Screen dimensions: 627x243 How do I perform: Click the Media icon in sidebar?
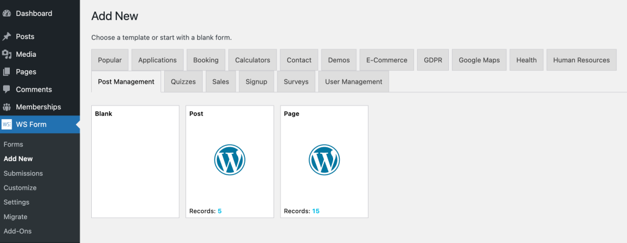pos(6,54)
